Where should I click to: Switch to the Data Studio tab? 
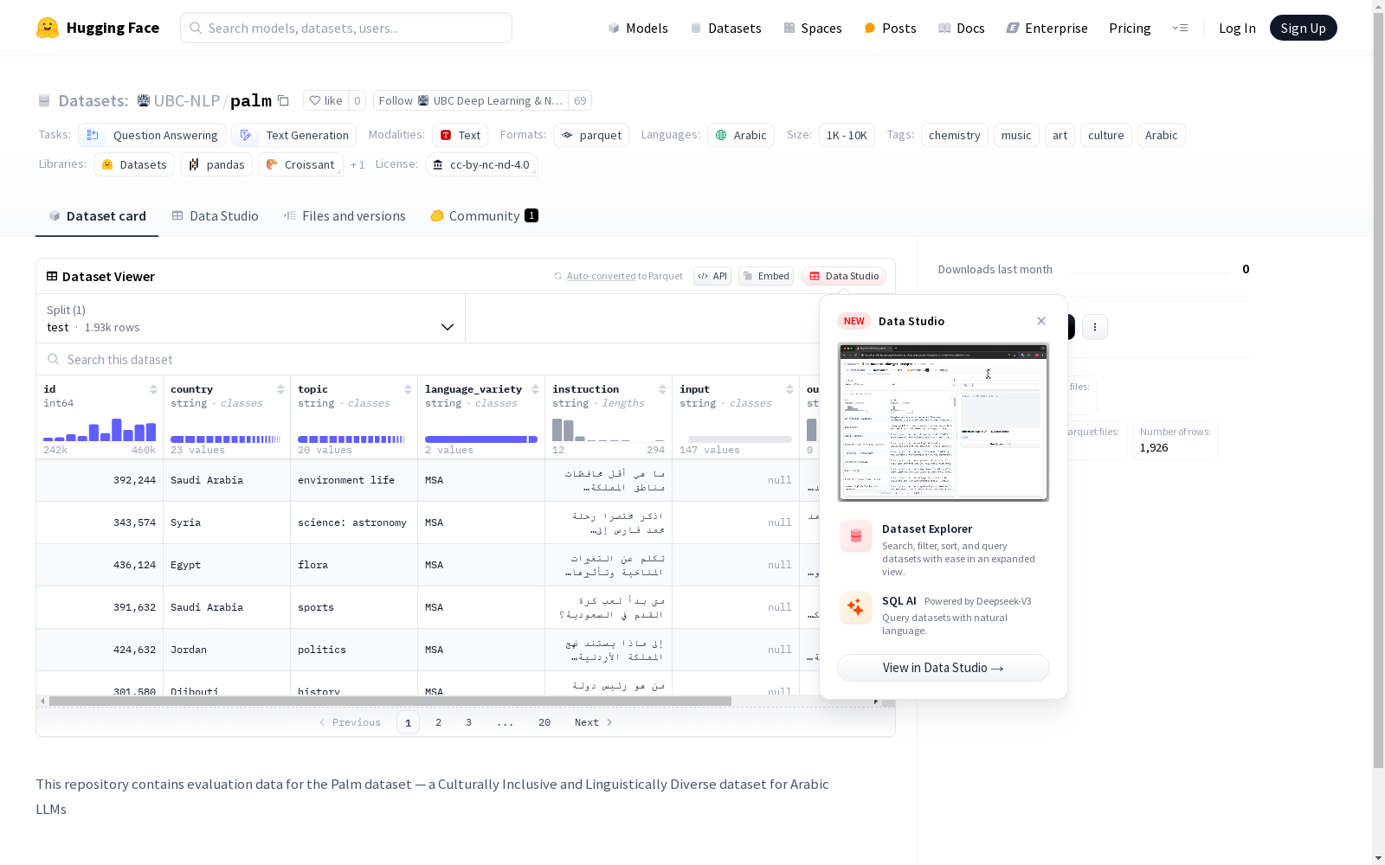(x=215, y=216)
